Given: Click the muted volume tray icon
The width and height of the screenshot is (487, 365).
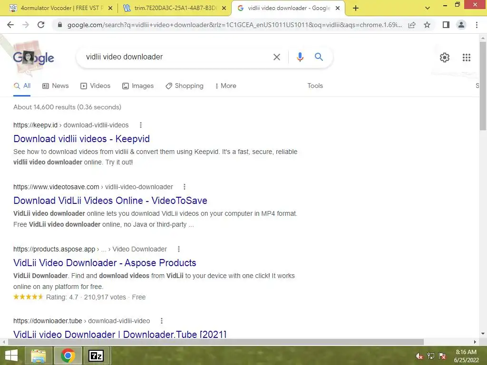Looking at the screenshot, I should pos(419,356).
